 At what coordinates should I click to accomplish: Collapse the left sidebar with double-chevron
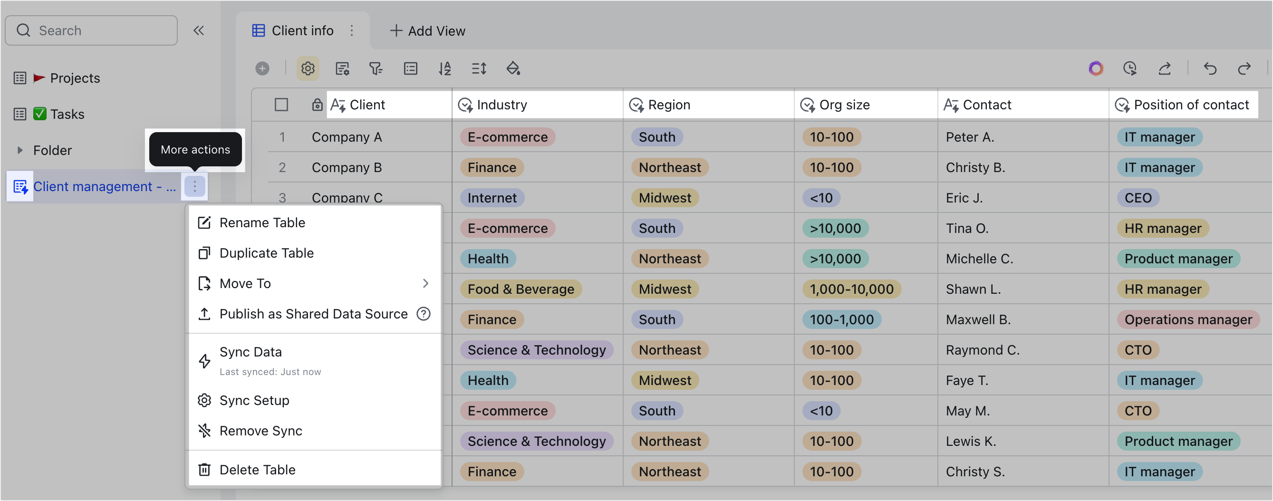coord(199,30)
